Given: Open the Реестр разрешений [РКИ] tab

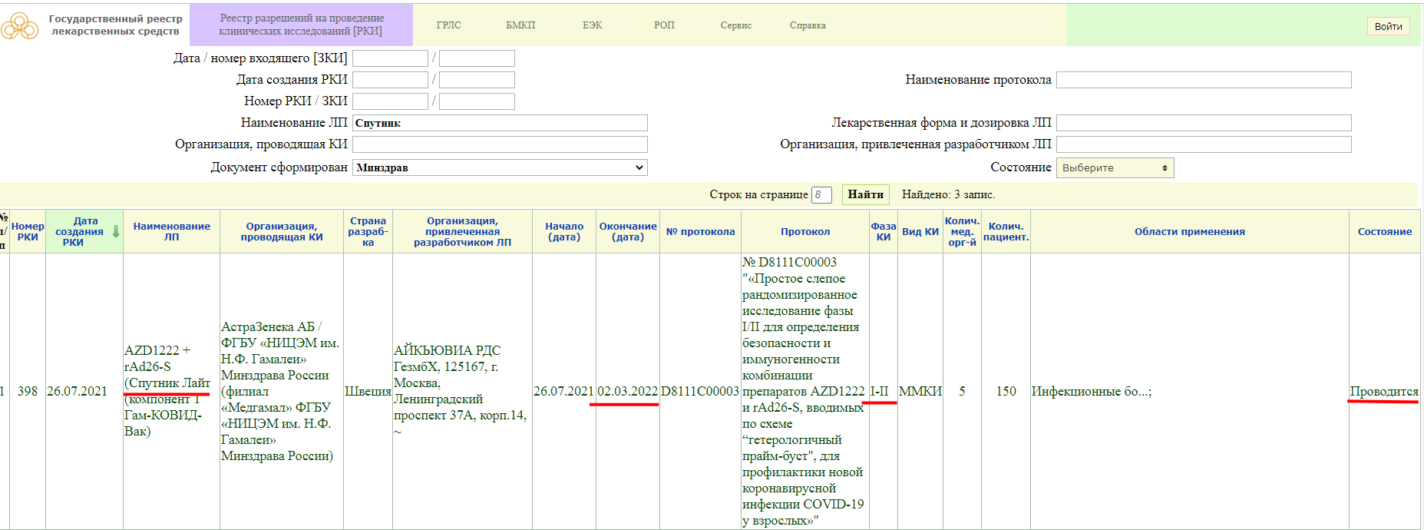Looking at the screenshot, I should pos(301,25).
